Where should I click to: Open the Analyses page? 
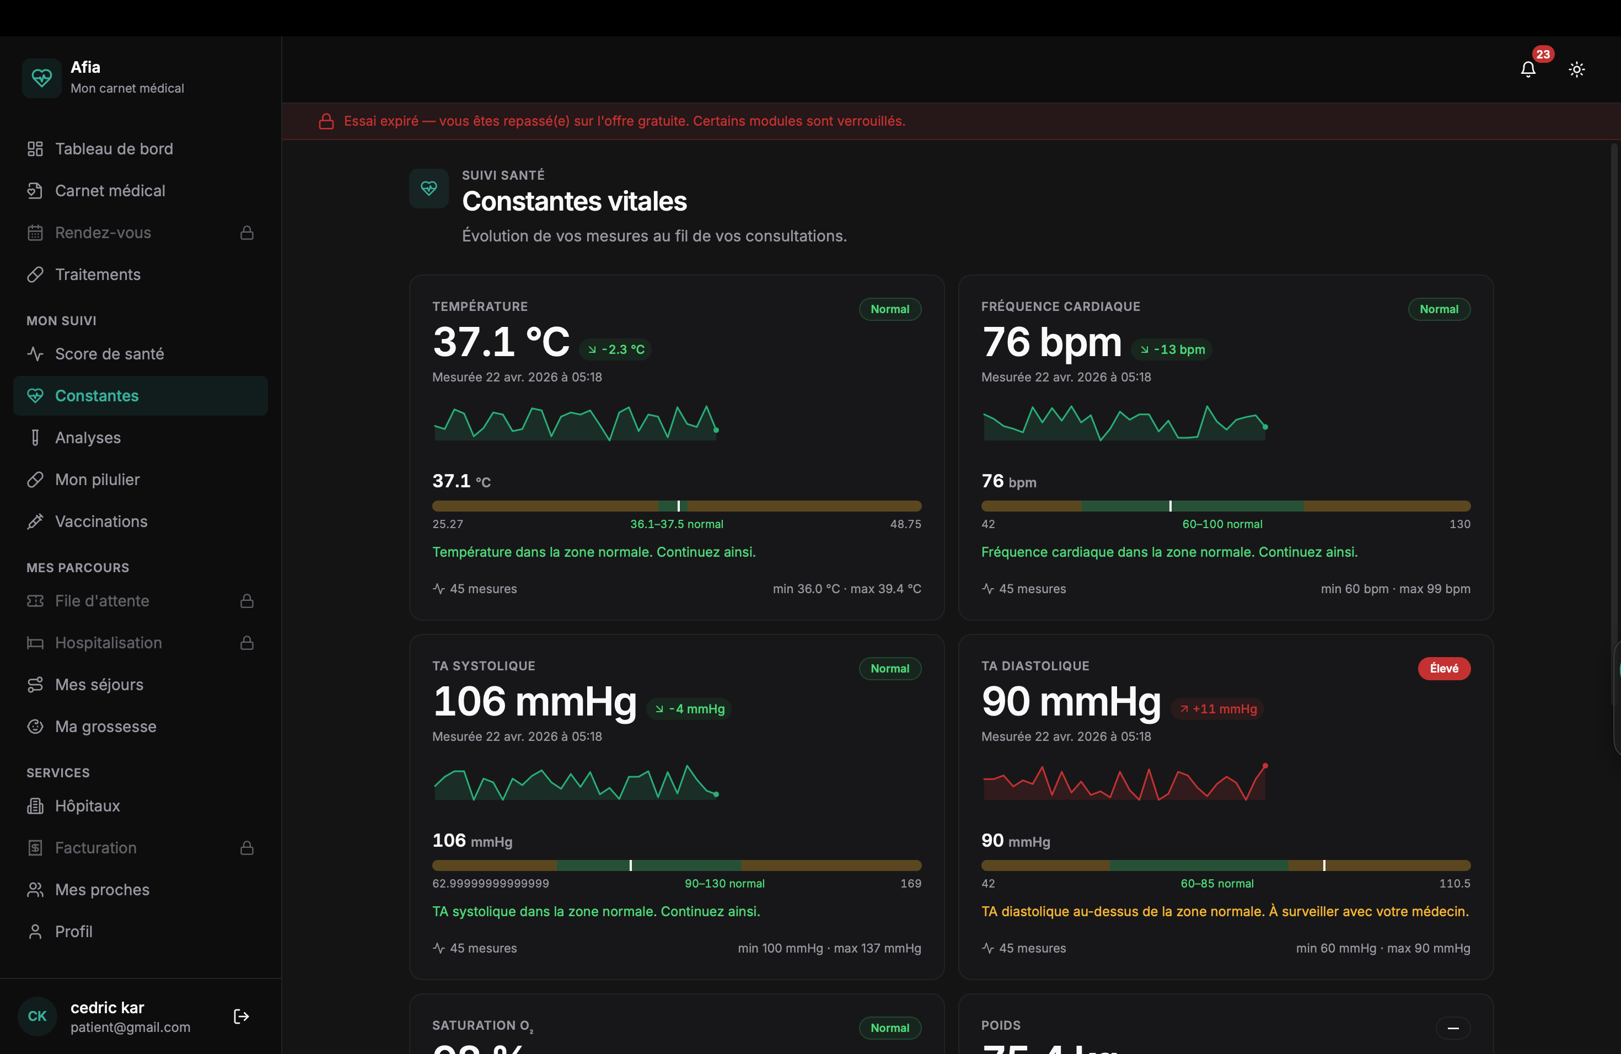pyautogui.click(x=140, y=438)
